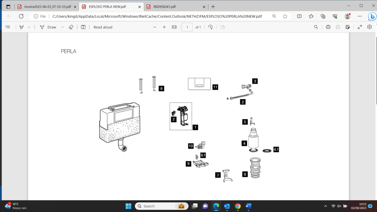Image resolution: width=377 pixels, height=212 pixels.
Task: Click the Fit to width icon
Action: click(174, 27)
